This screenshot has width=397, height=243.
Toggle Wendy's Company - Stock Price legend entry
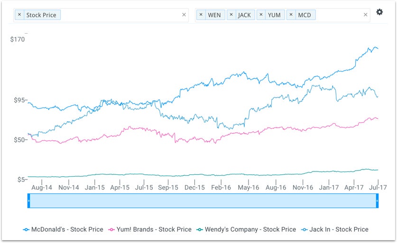coord(246,229)
